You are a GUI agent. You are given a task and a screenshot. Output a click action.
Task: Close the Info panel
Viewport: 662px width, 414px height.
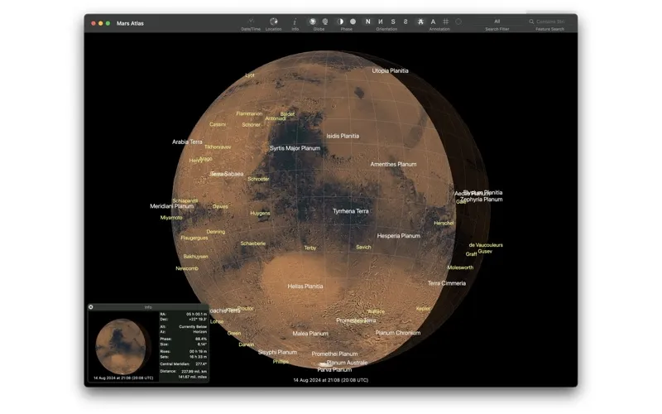91,307
